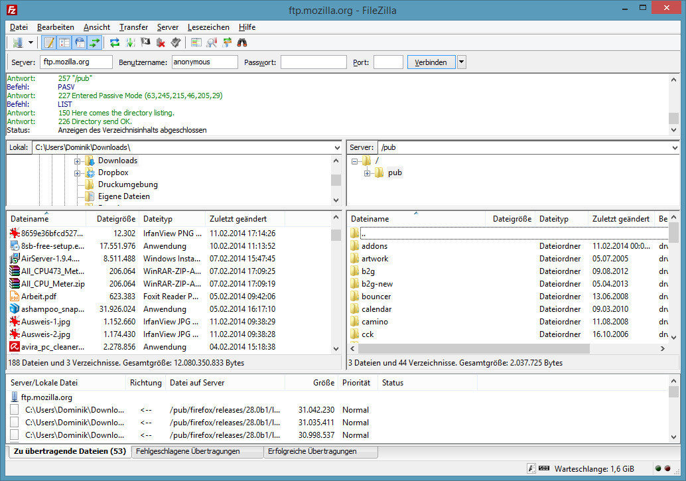This screenshot has width=686, height=481.
Task: Switch to Fehlgeschlagene Übertragungen tab
Action: pyautogui.click(x=197, y=451)
